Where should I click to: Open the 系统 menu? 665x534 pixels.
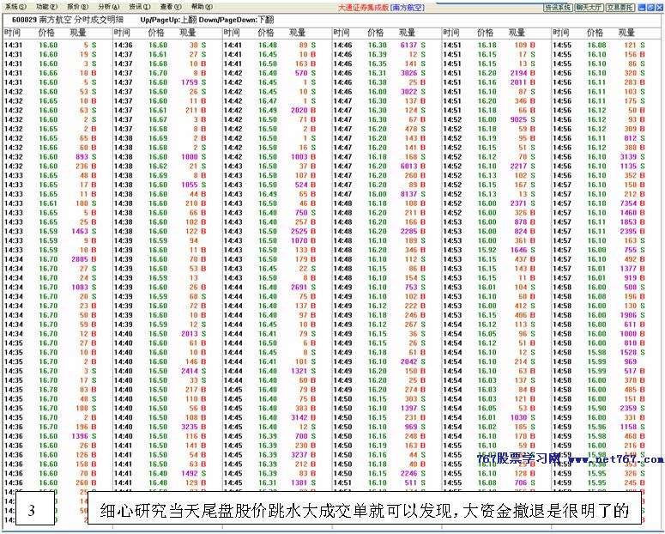tap(14, 6)
